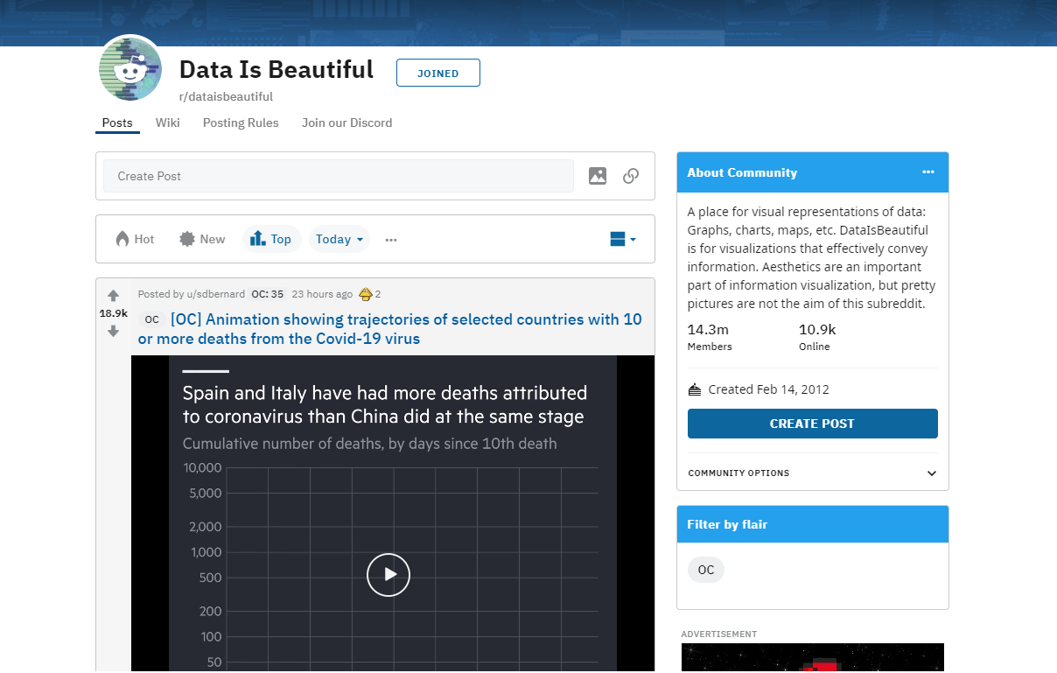This screenshot has height=673, width=1057.
Task: Sort posts by New
Action: tap(202, 239)
